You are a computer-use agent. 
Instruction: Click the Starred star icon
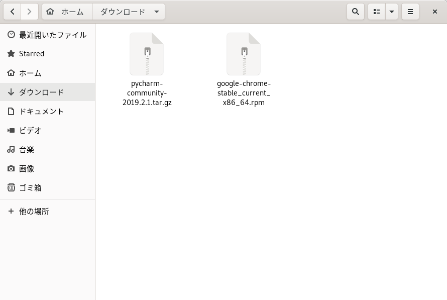pos(11,54)
